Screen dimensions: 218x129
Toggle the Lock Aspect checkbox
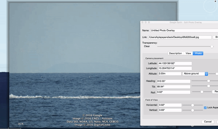pos(205,108)
